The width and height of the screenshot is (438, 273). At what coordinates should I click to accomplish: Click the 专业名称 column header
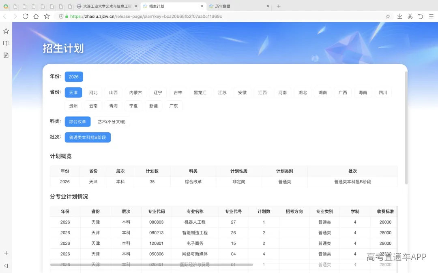coord(195,212)
